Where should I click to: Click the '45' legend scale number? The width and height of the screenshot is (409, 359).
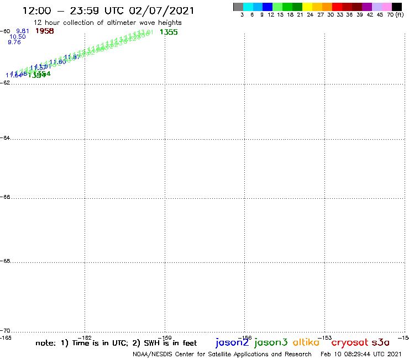pos(380,15)
